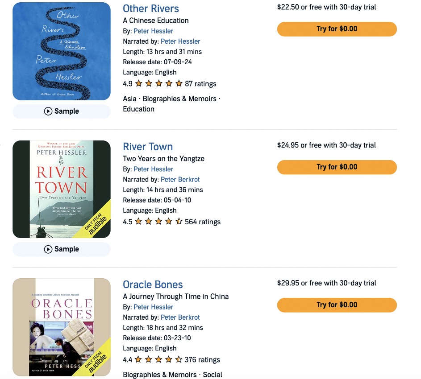Click the star rating for River Town
The width and height of the screenshot is (421, 379).
(159, 222)
